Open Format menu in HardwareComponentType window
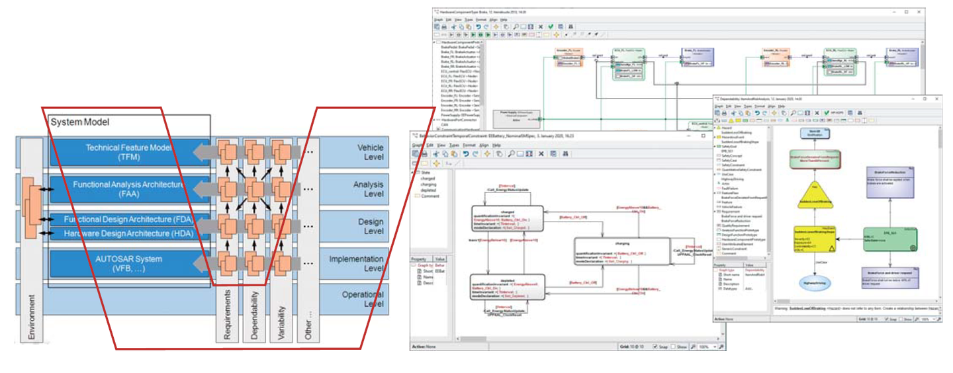Screen dimensions: 953x373 click(x=481, y=20)
